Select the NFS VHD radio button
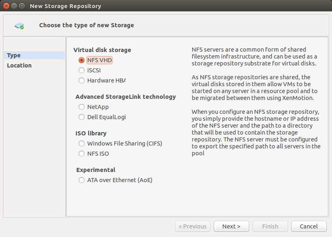Screen dimensions: 332x237 coord(82,60)
